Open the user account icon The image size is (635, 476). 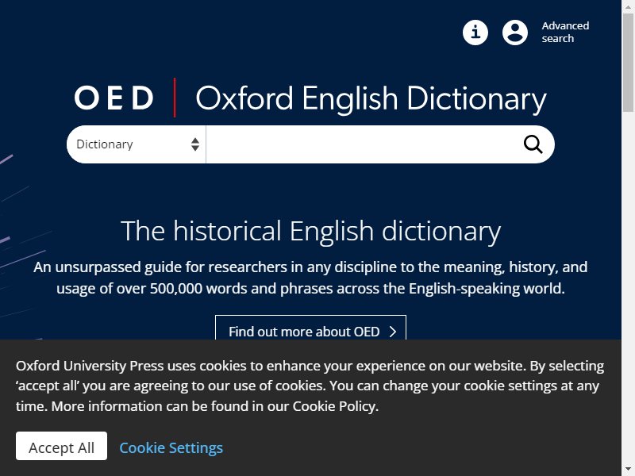pyautogui.click(x=514, y=33)
